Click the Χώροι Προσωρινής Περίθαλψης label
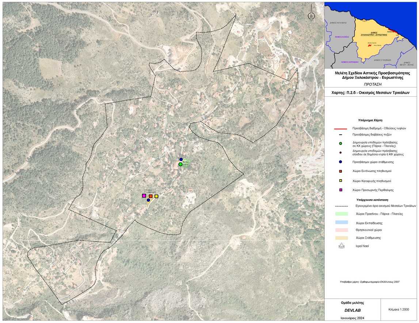 click(373, 190)
